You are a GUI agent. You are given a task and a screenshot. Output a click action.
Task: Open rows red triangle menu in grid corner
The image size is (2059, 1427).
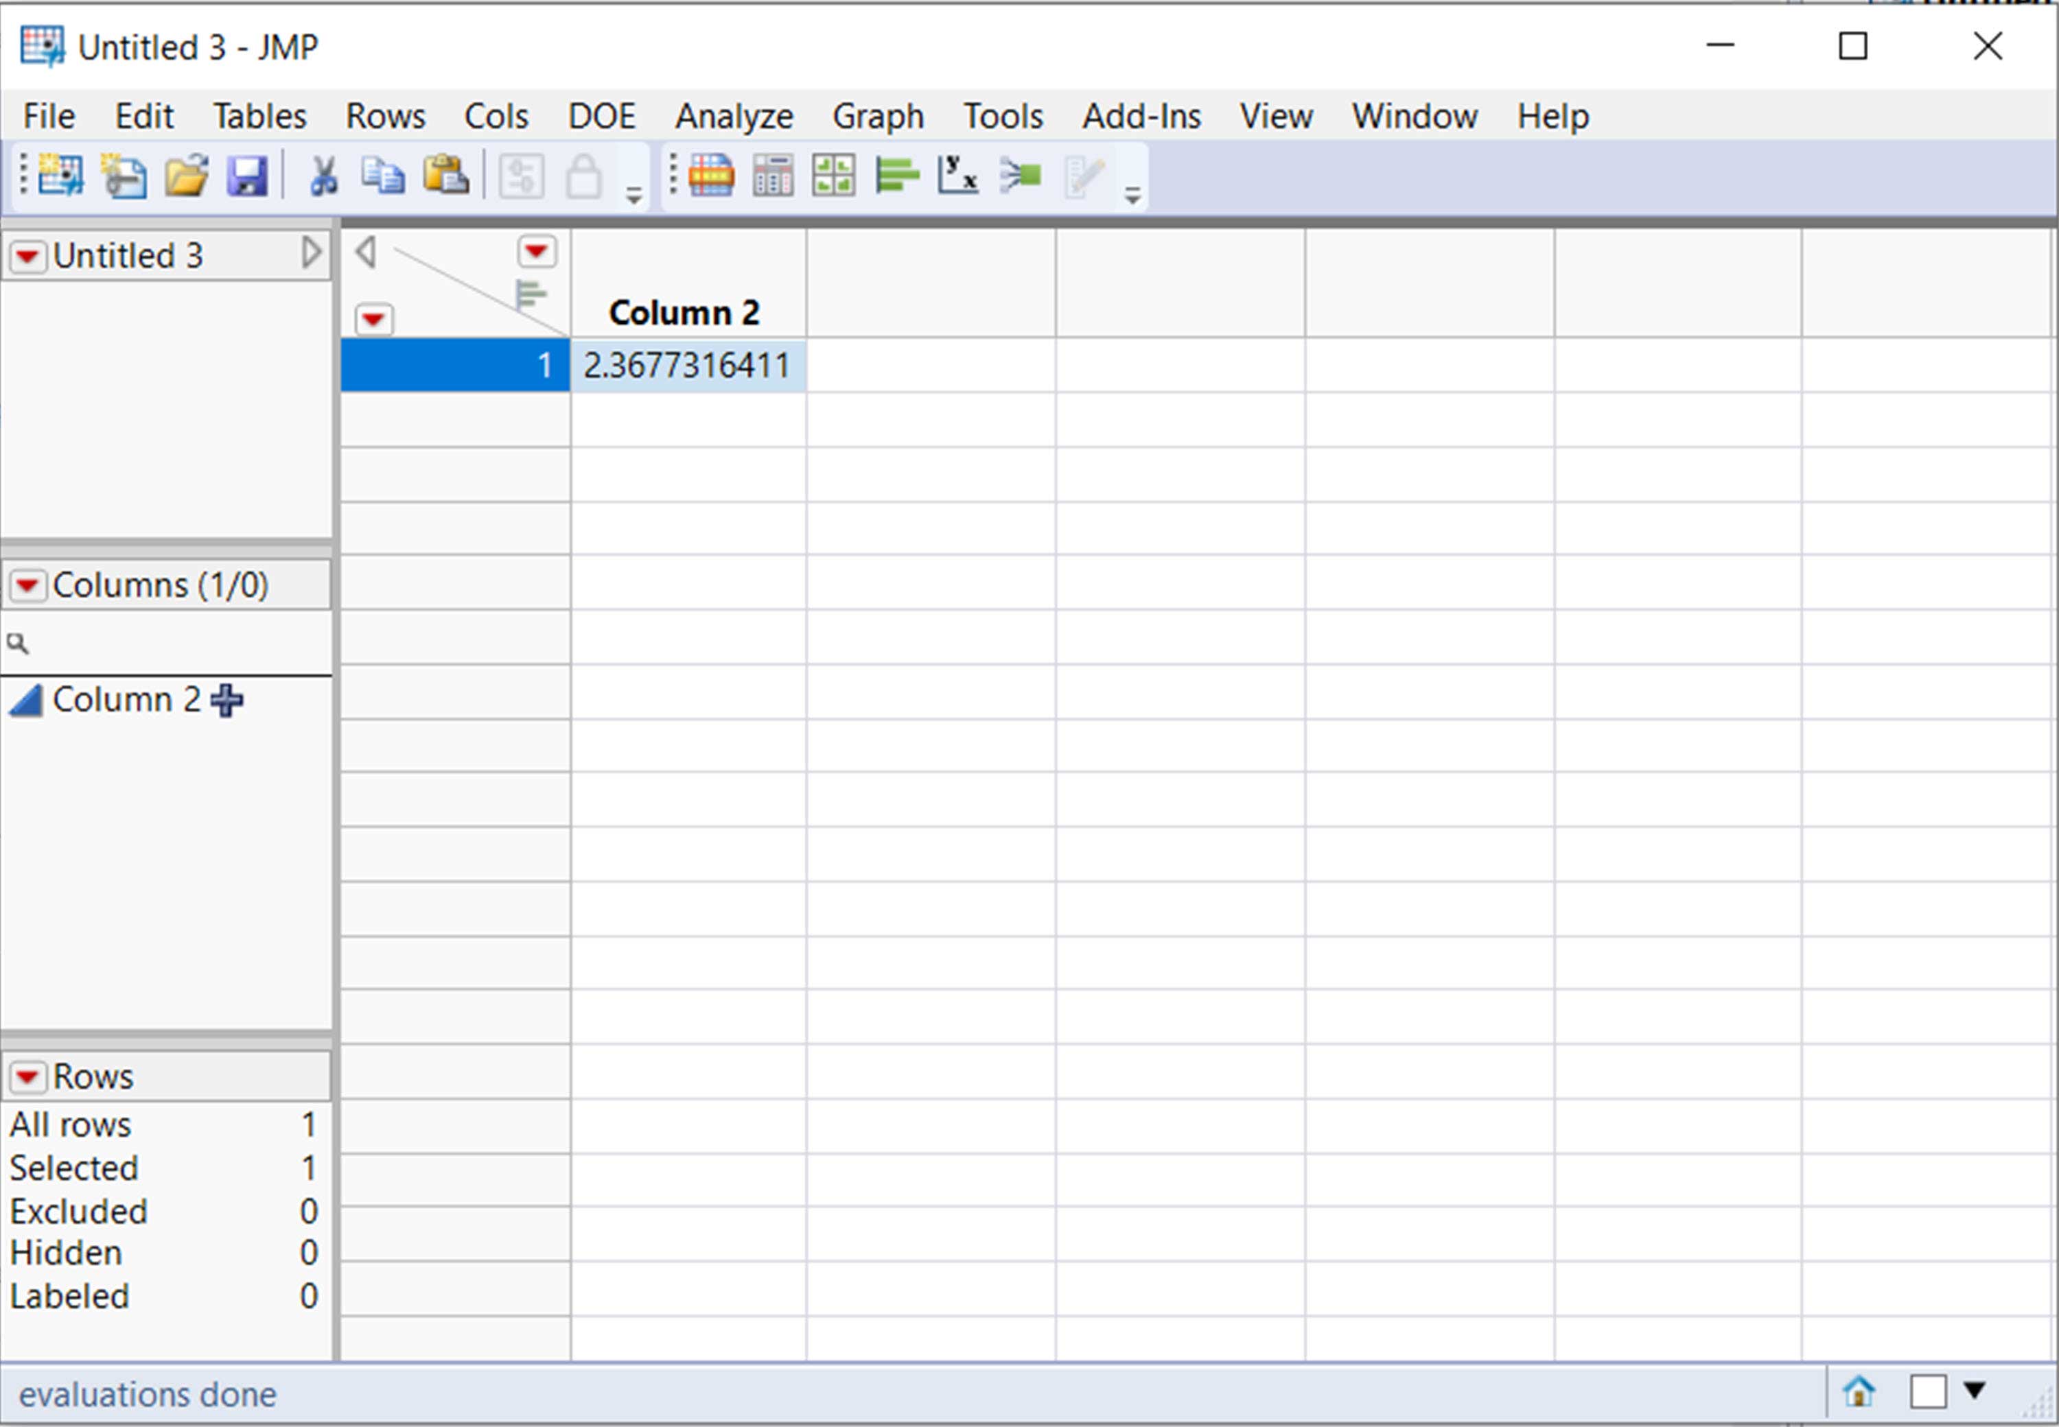tap(374, 319)
